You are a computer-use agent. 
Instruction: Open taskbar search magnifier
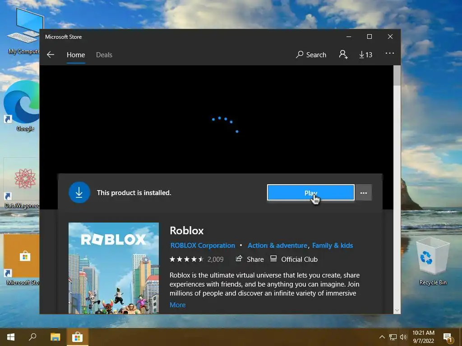coord(32,337)
